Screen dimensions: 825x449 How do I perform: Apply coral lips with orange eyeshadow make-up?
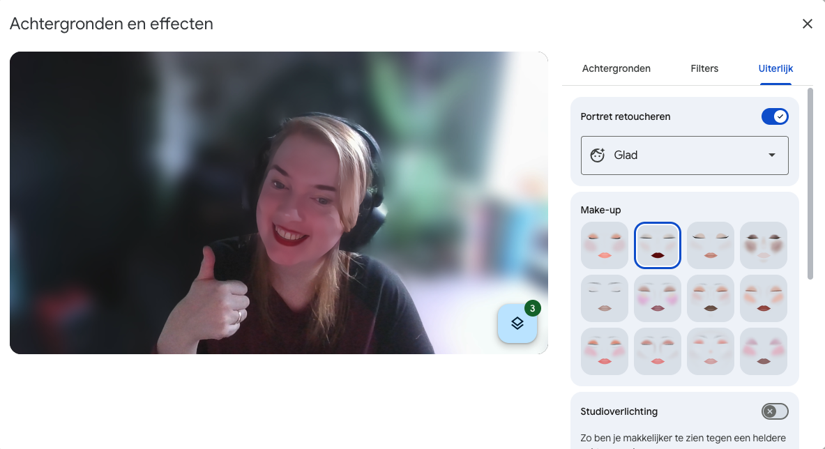point(605,245)
